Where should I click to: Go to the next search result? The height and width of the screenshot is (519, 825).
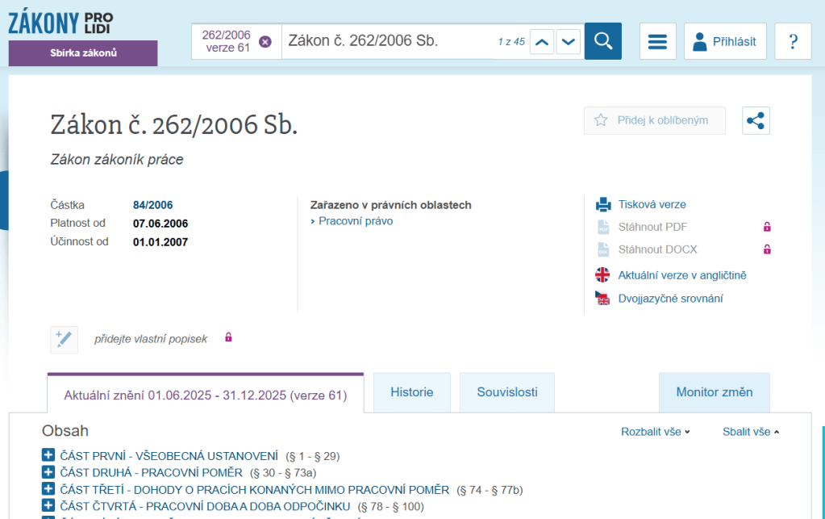tap(569, 42)
